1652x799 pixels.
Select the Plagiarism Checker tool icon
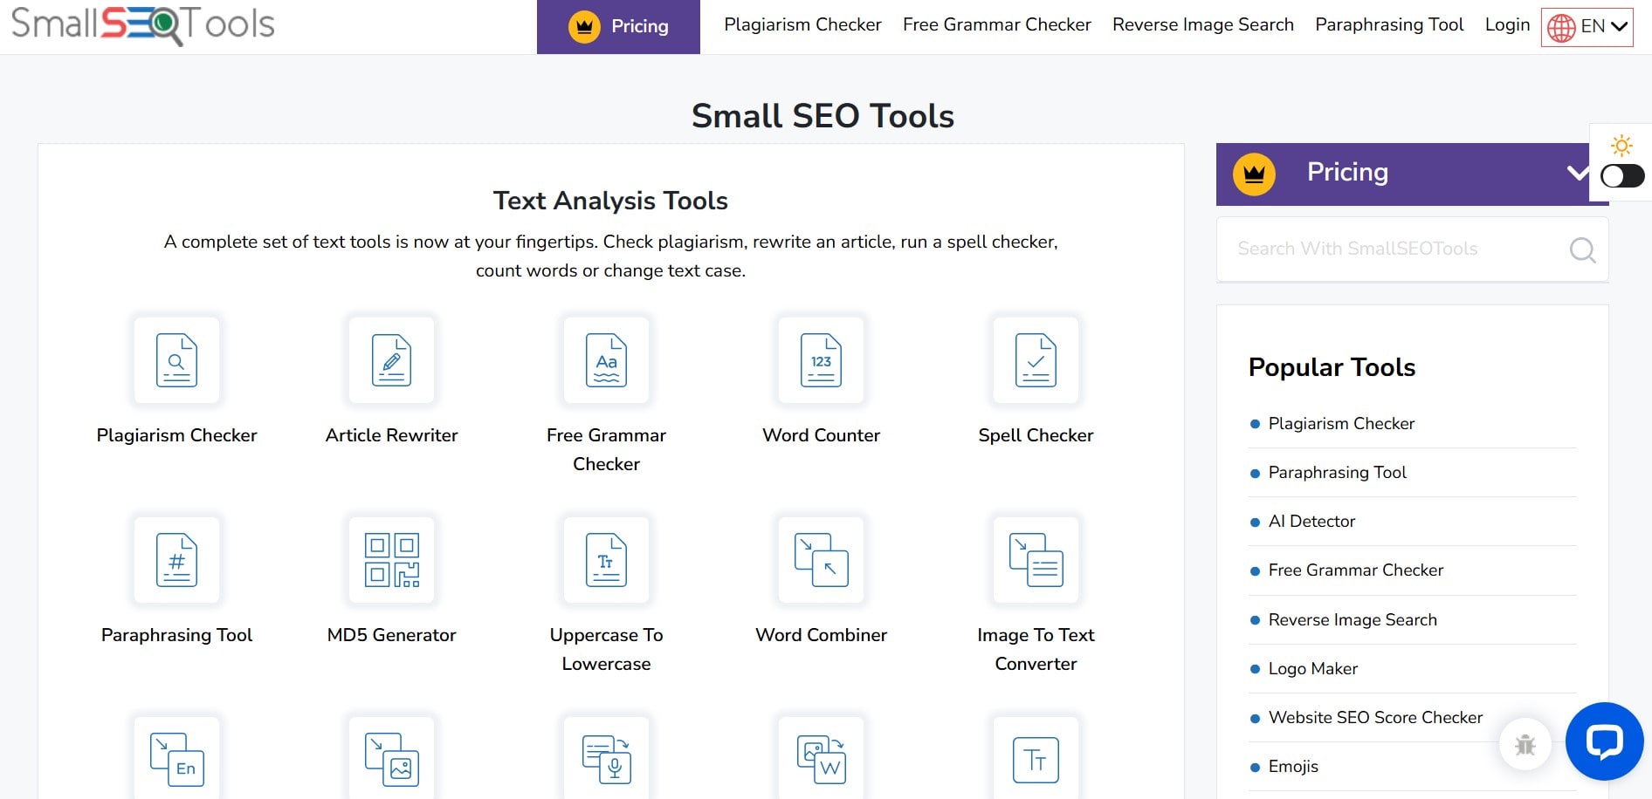click(176, 360)
